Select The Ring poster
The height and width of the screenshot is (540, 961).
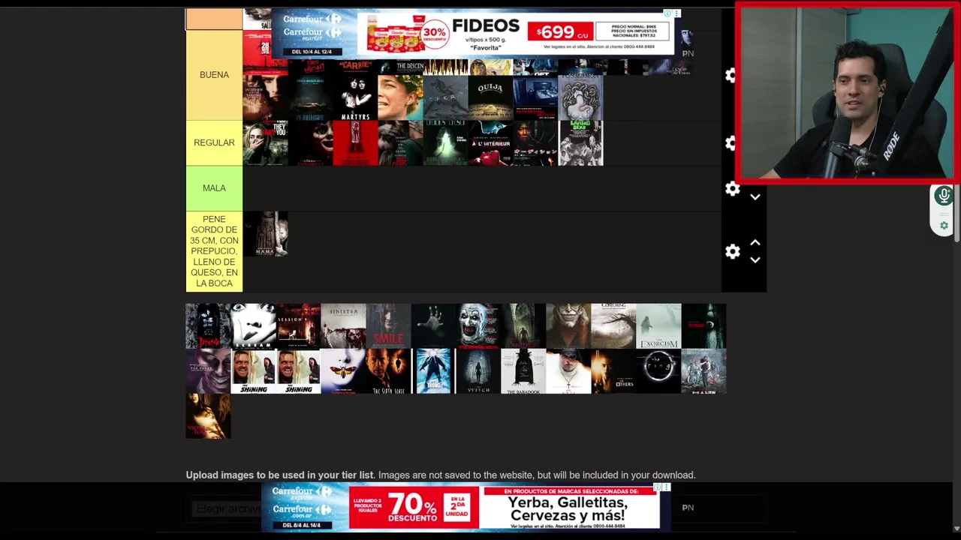[x=658, y=371]
